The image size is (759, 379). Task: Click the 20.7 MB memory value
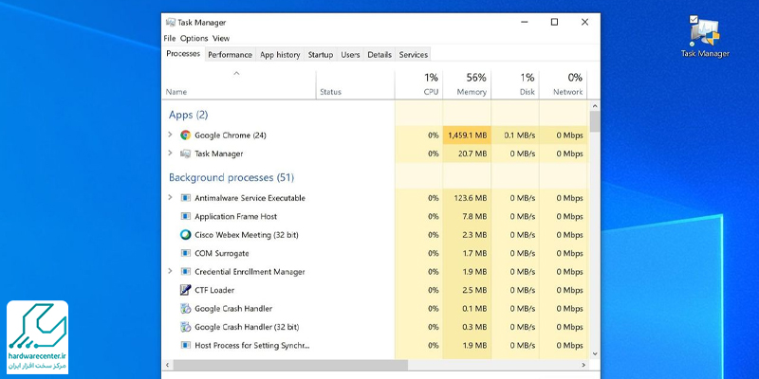coord(472,153)
